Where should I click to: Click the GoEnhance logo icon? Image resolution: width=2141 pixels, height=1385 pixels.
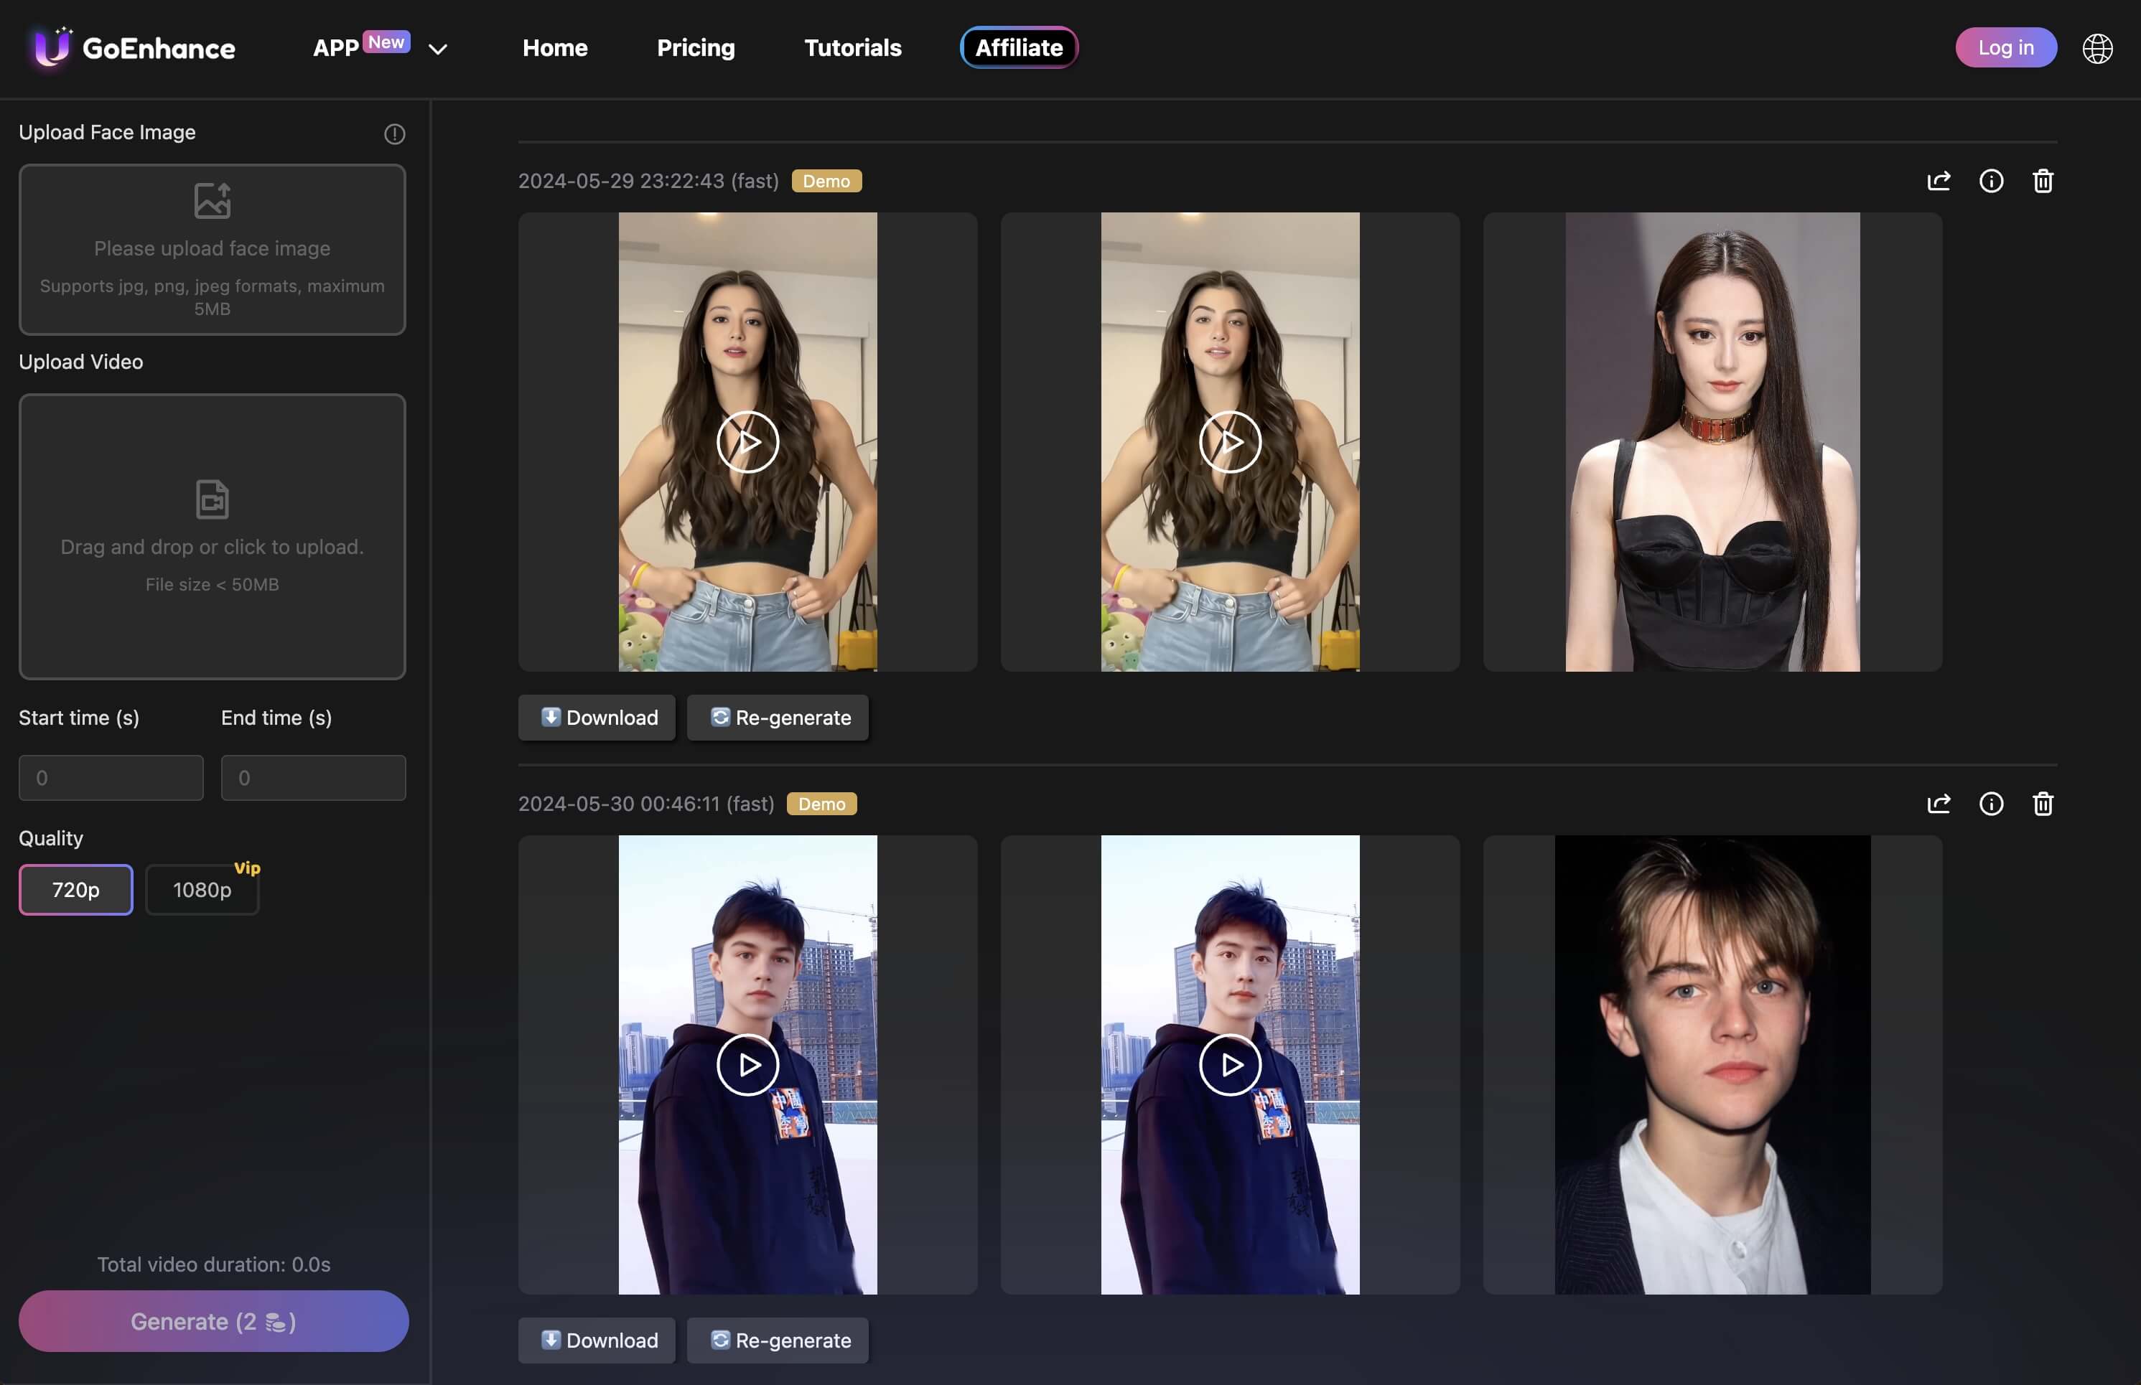tap(52, 47)
